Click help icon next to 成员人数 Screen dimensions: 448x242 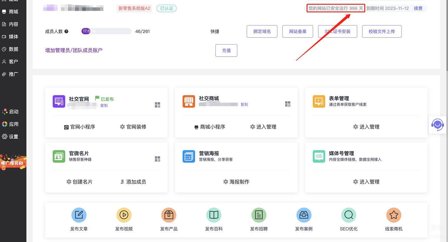click(66, 31)
